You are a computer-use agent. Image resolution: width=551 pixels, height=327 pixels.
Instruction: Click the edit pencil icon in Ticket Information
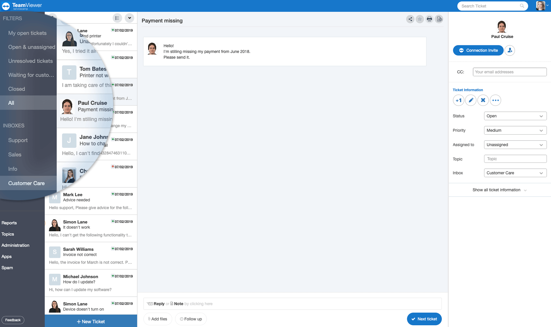[x=471, y=100]
